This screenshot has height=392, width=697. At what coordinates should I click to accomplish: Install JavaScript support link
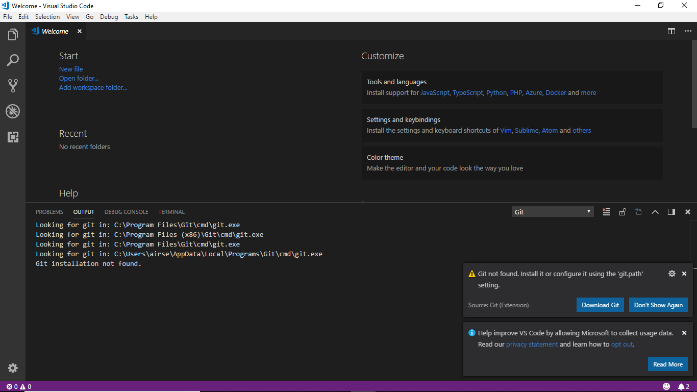(435, 93)
